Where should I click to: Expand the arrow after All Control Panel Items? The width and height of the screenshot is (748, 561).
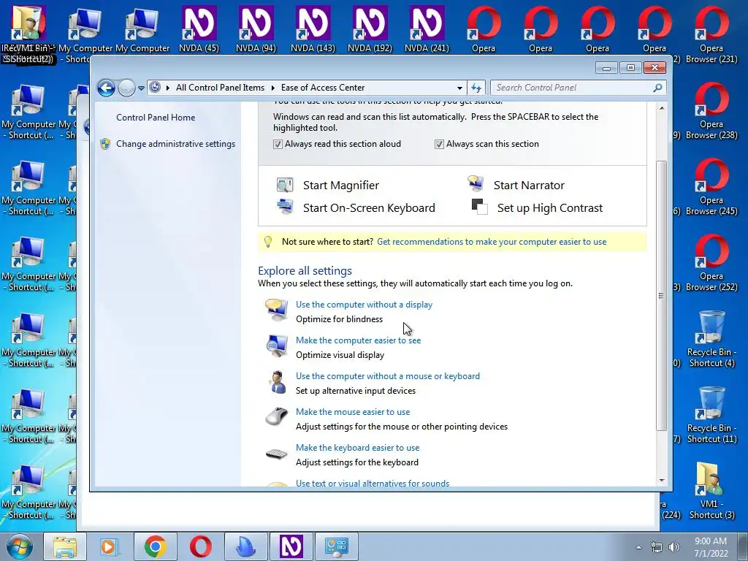[x=273, y=88]
